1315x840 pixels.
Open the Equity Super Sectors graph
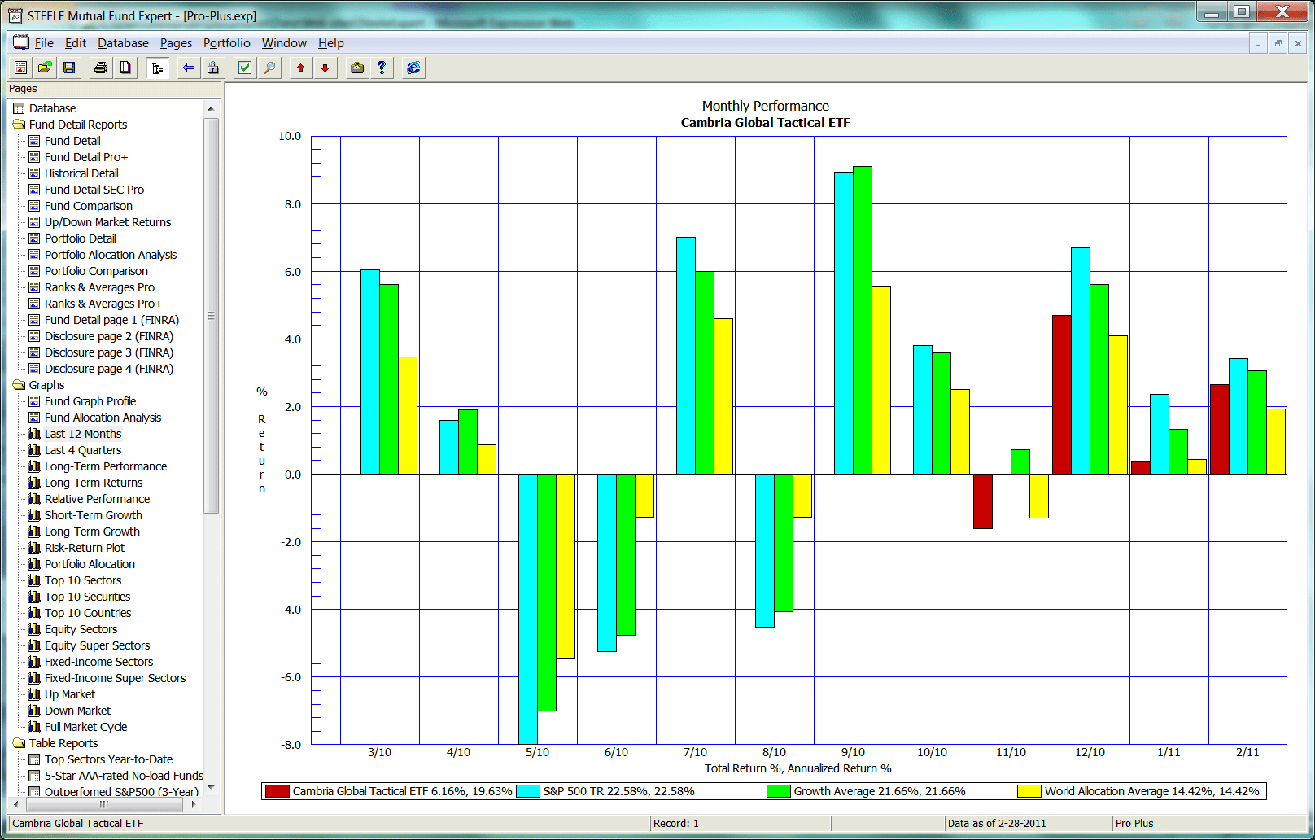98,645
